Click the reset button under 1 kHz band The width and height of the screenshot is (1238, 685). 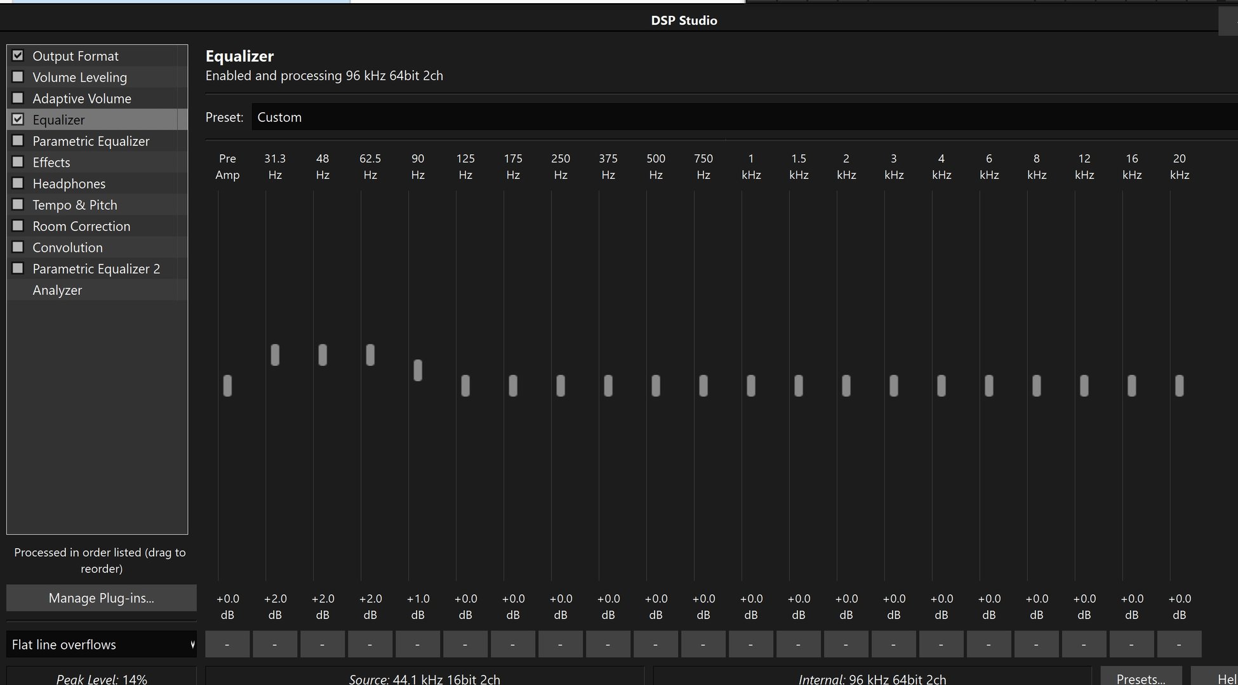point(750,644)
